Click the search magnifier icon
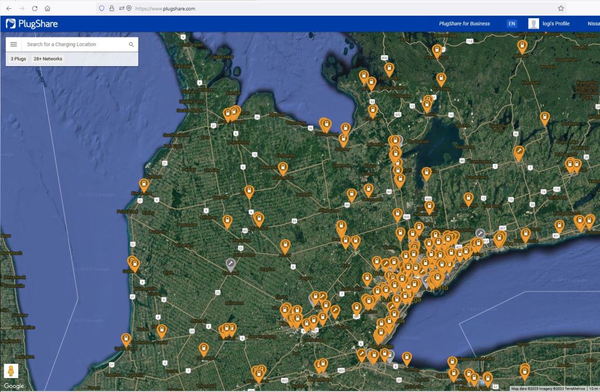The width and height of the screenshot is (600, 392). pos(131,44)
